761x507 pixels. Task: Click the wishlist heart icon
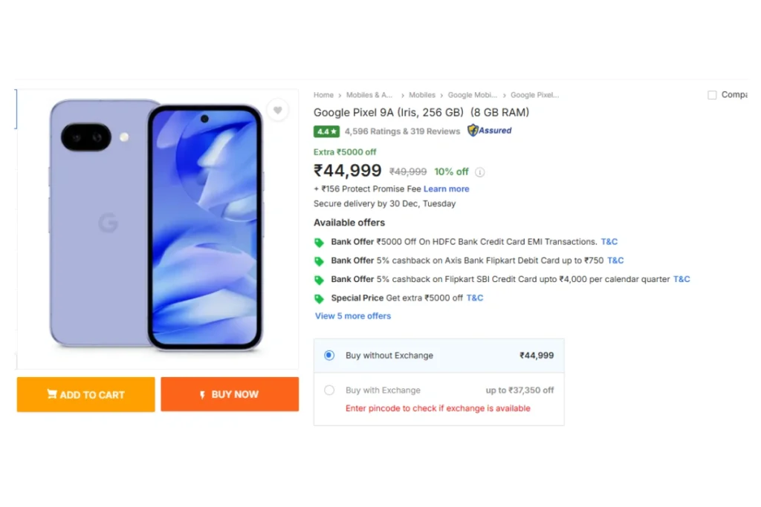point(277,111)
